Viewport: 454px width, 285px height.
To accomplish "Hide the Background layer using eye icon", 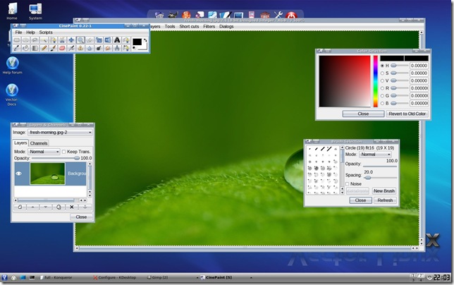I will (19, 174).
